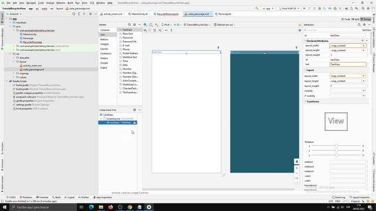Open Search Everywhere magnifier in main toolbar
376x211 pixels.
tap(363, 8)
